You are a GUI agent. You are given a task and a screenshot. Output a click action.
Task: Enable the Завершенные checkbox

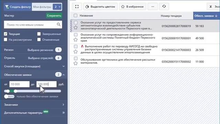tap(39, 34)
